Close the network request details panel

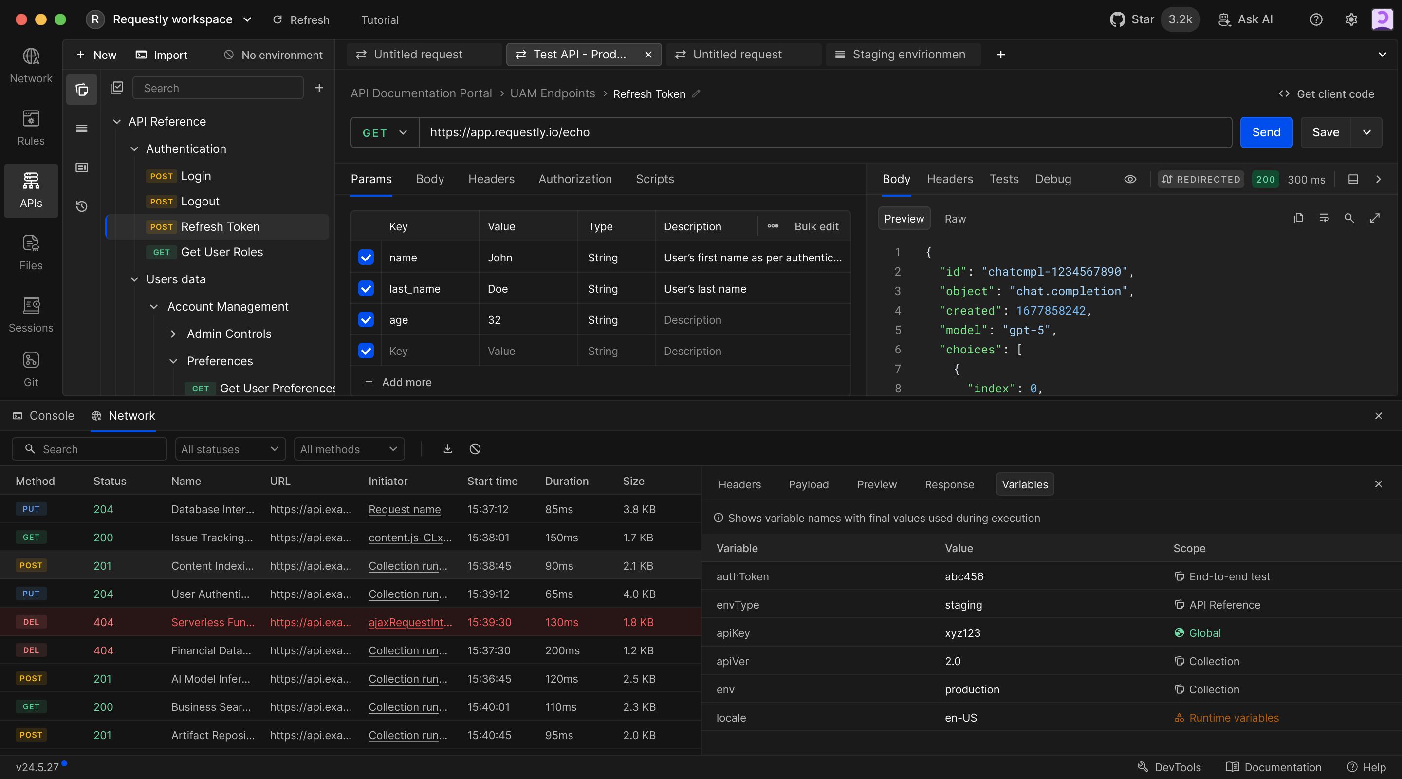(x=1379, y=484)
